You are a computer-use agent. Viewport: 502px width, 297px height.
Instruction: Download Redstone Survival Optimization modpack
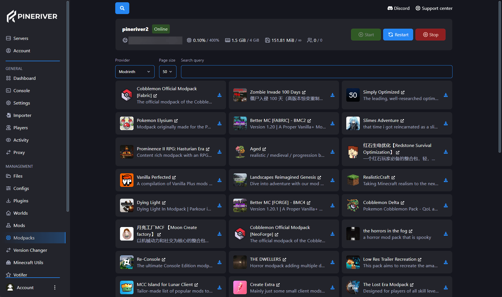(x=446, y=152)
